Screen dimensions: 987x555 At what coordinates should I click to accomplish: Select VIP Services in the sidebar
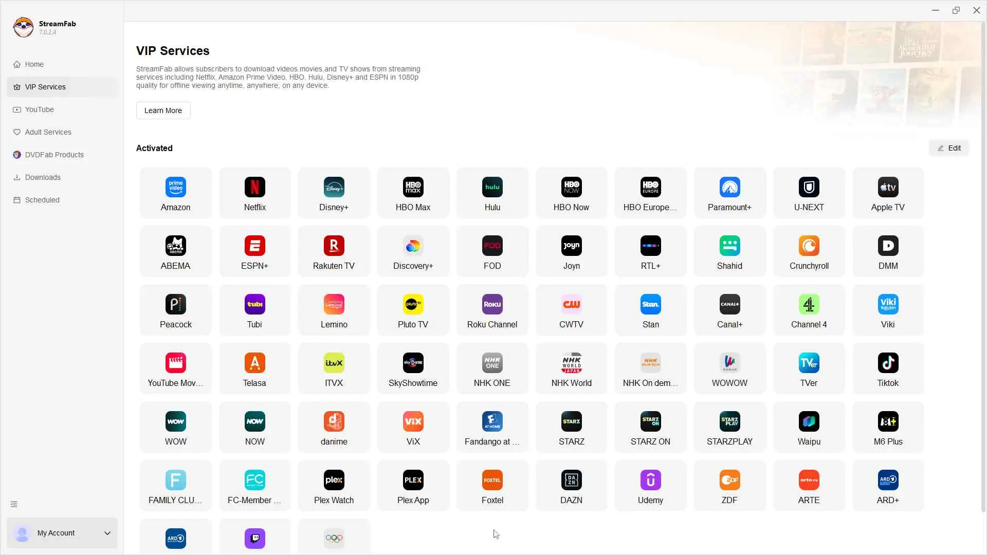click(x=62, y=87)
